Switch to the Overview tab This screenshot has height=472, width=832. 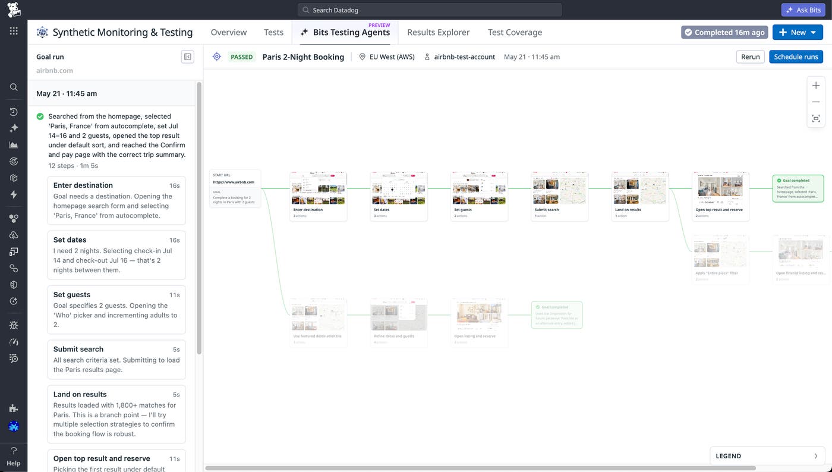pyautogui.click(x=229, y=32)
